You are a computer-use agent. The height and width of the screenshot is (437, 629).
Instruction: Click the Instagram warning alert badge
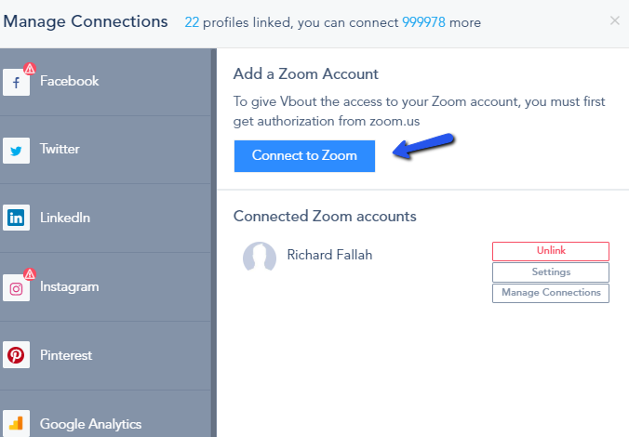click(30, 274)
